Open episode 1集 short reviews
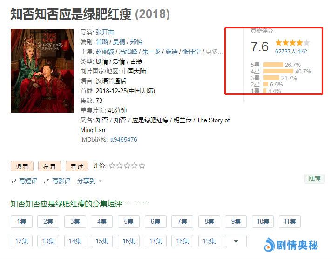331x259 pixels. [21, 221]
